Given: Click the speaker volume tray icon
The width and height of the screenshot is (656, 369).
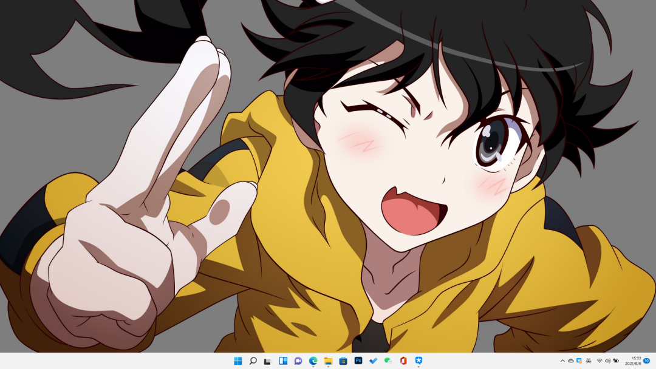Looking at the screenshot, I should tap(608, 361).
